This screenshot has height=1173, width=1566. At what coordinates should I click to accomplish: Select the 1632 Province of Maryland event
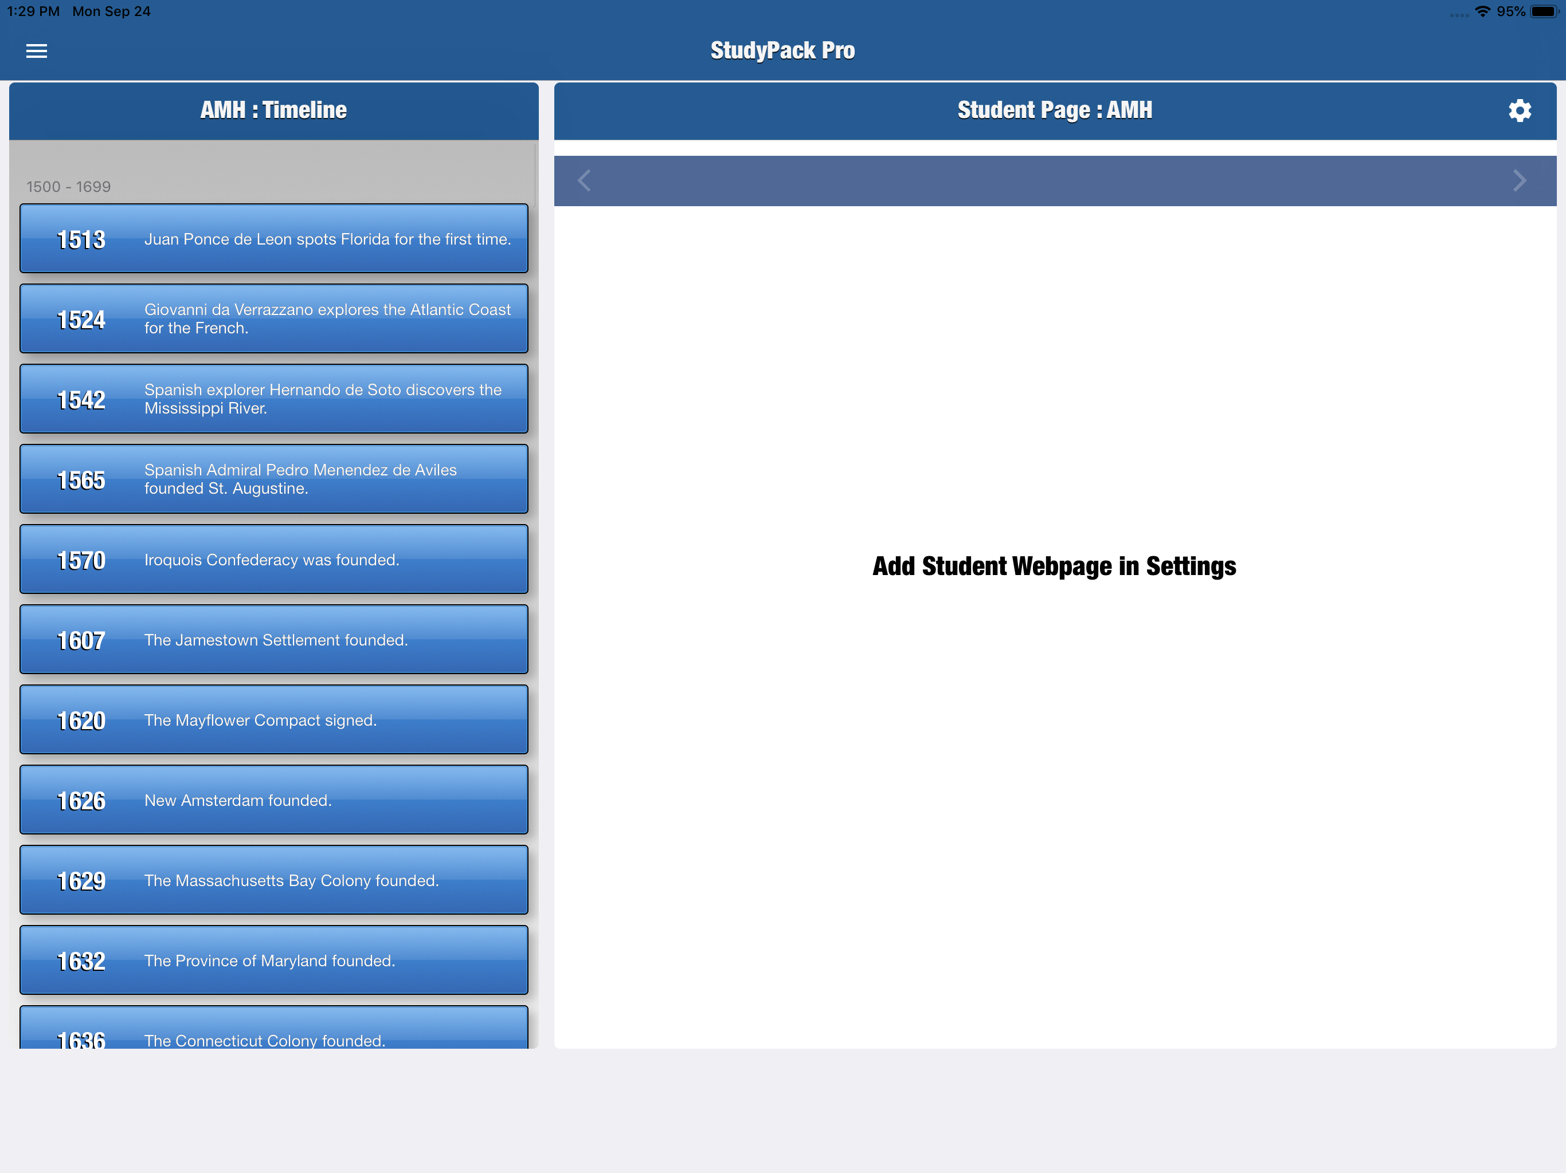pyautogui.click(x=274, y=961)
